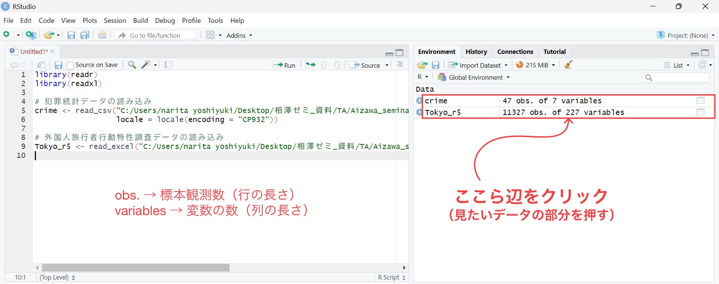Click the create project icon

pos(31,35)
